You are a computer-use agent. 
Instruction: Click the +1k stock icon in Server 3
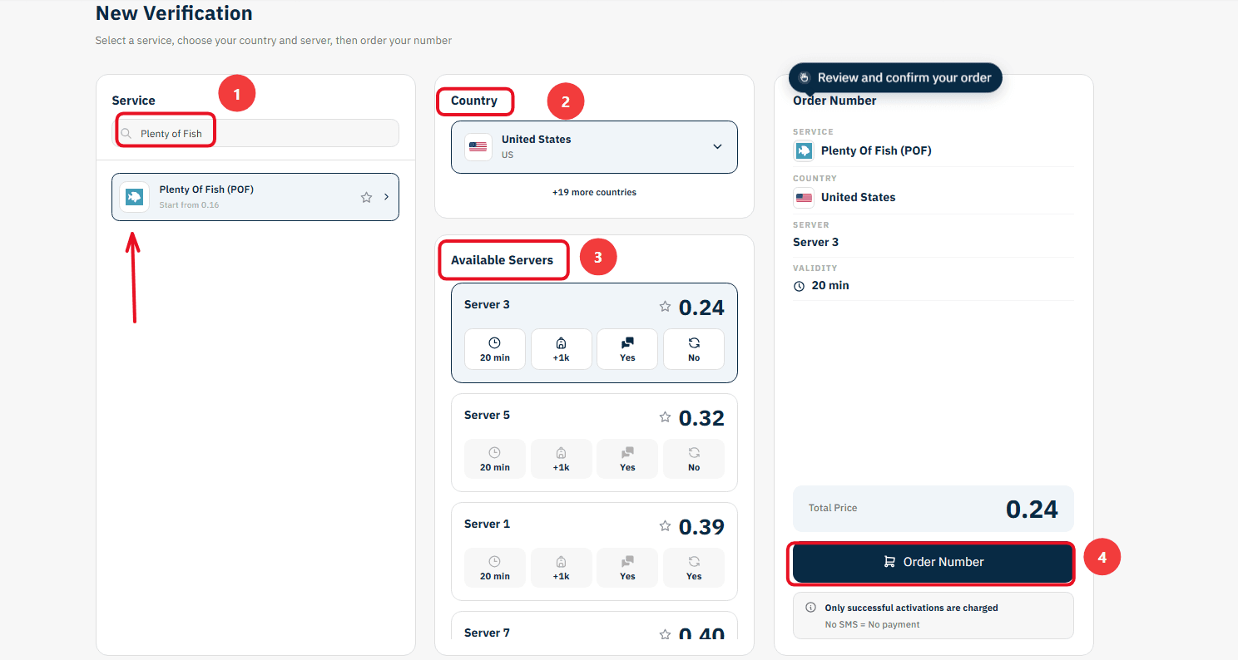click(561, 342)
